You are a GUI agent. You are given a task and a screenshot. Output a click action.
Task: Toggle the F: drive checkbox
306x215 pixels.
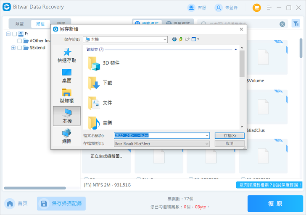click(x=14, y=34)
